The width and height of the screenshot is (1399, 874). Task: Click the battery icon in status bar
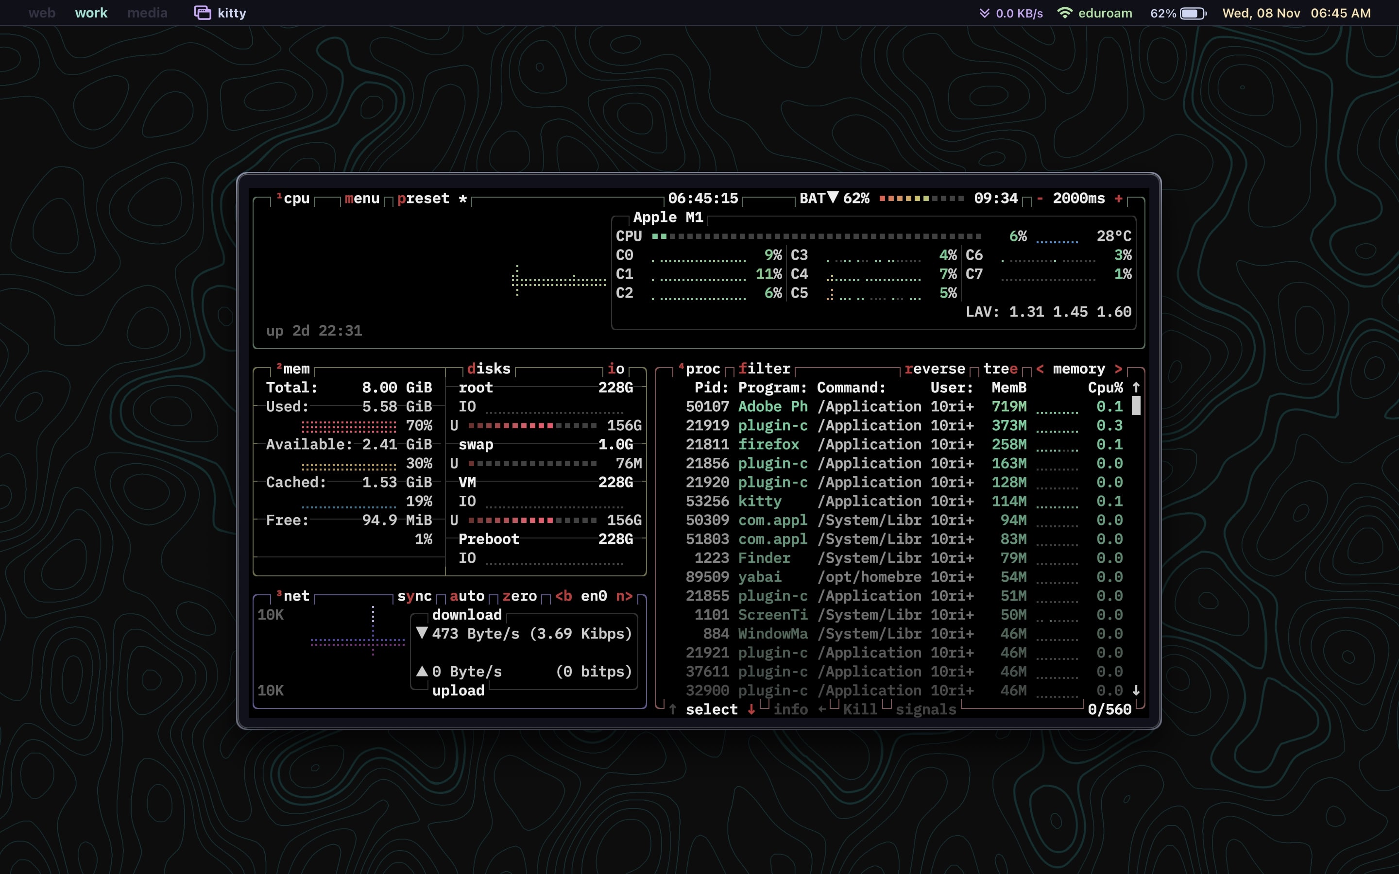tap(1193, 13)
